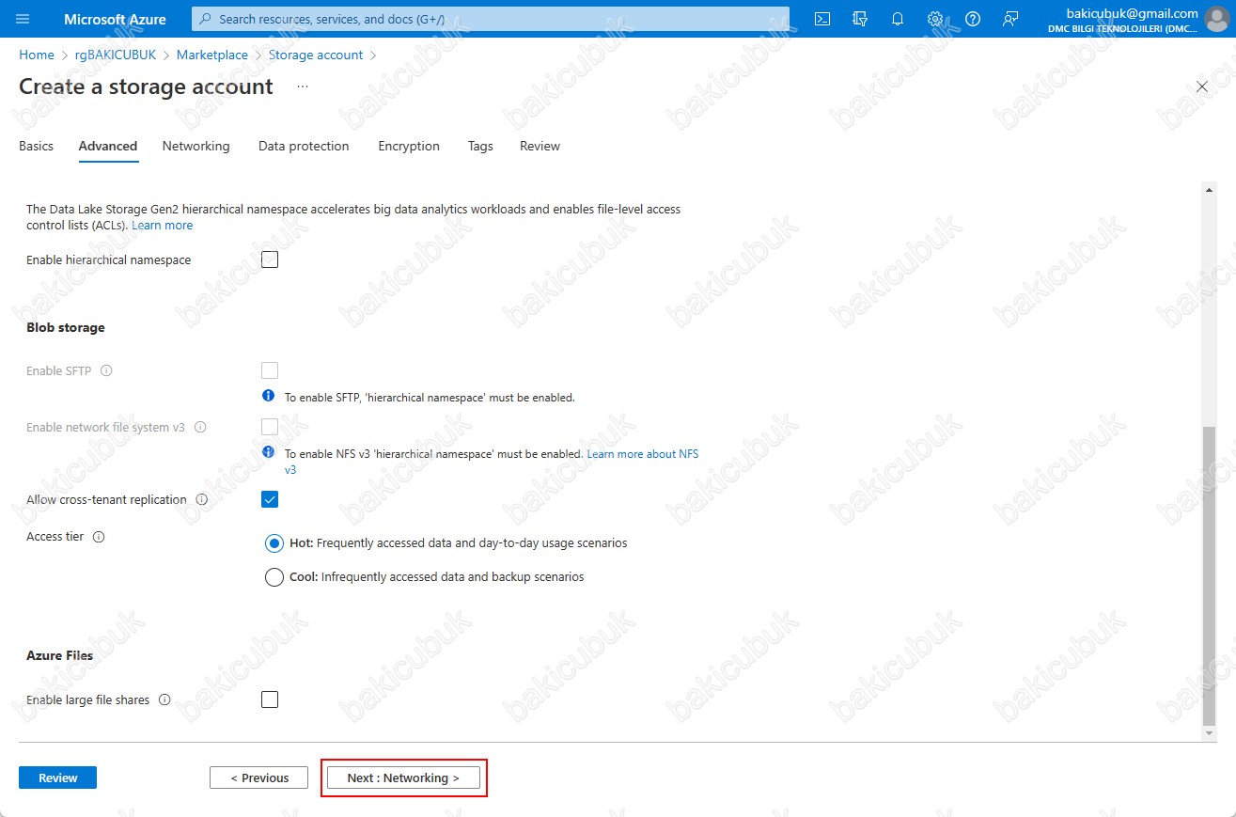Toggle the Enable SFTP checkbox
The height and width of the screenshot is (817, 1236).
coord(270,370)
